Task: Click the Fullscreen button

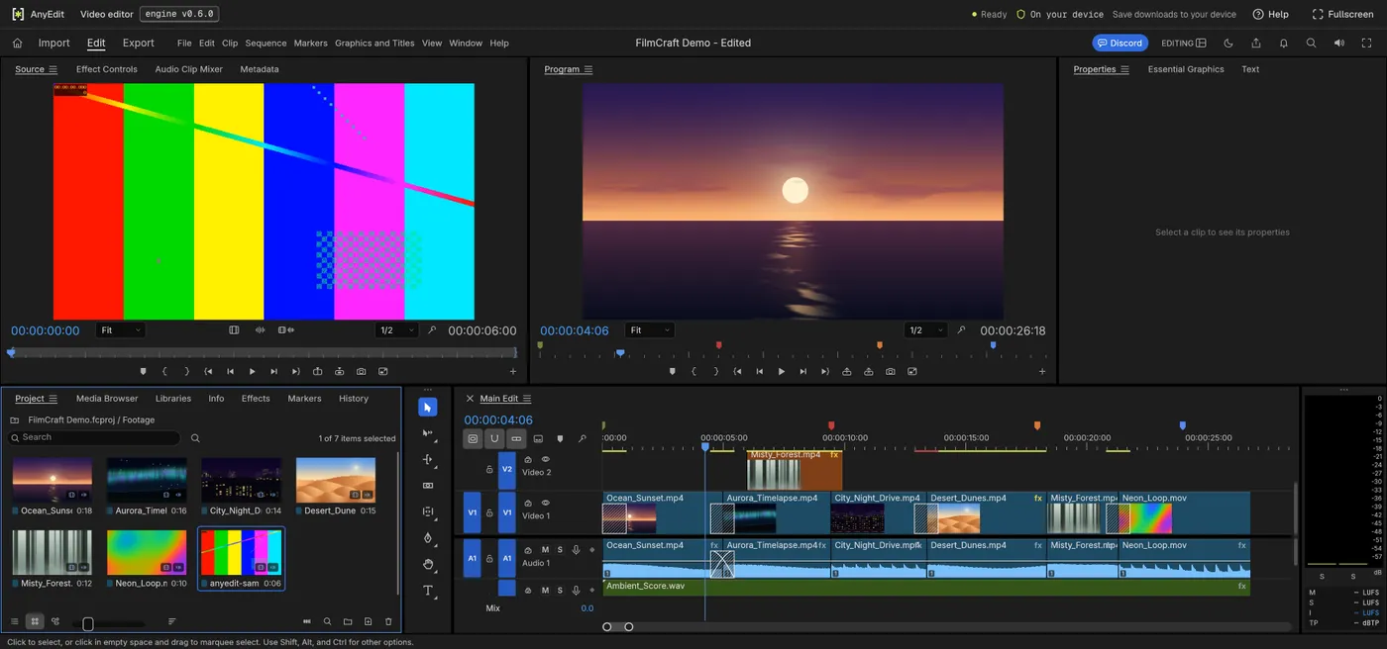Action: point(1342,14)
